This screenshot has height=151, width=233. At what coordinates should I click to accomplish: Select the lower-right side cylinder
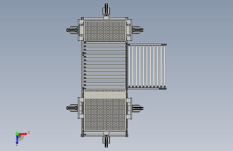(x=138, y=109)
